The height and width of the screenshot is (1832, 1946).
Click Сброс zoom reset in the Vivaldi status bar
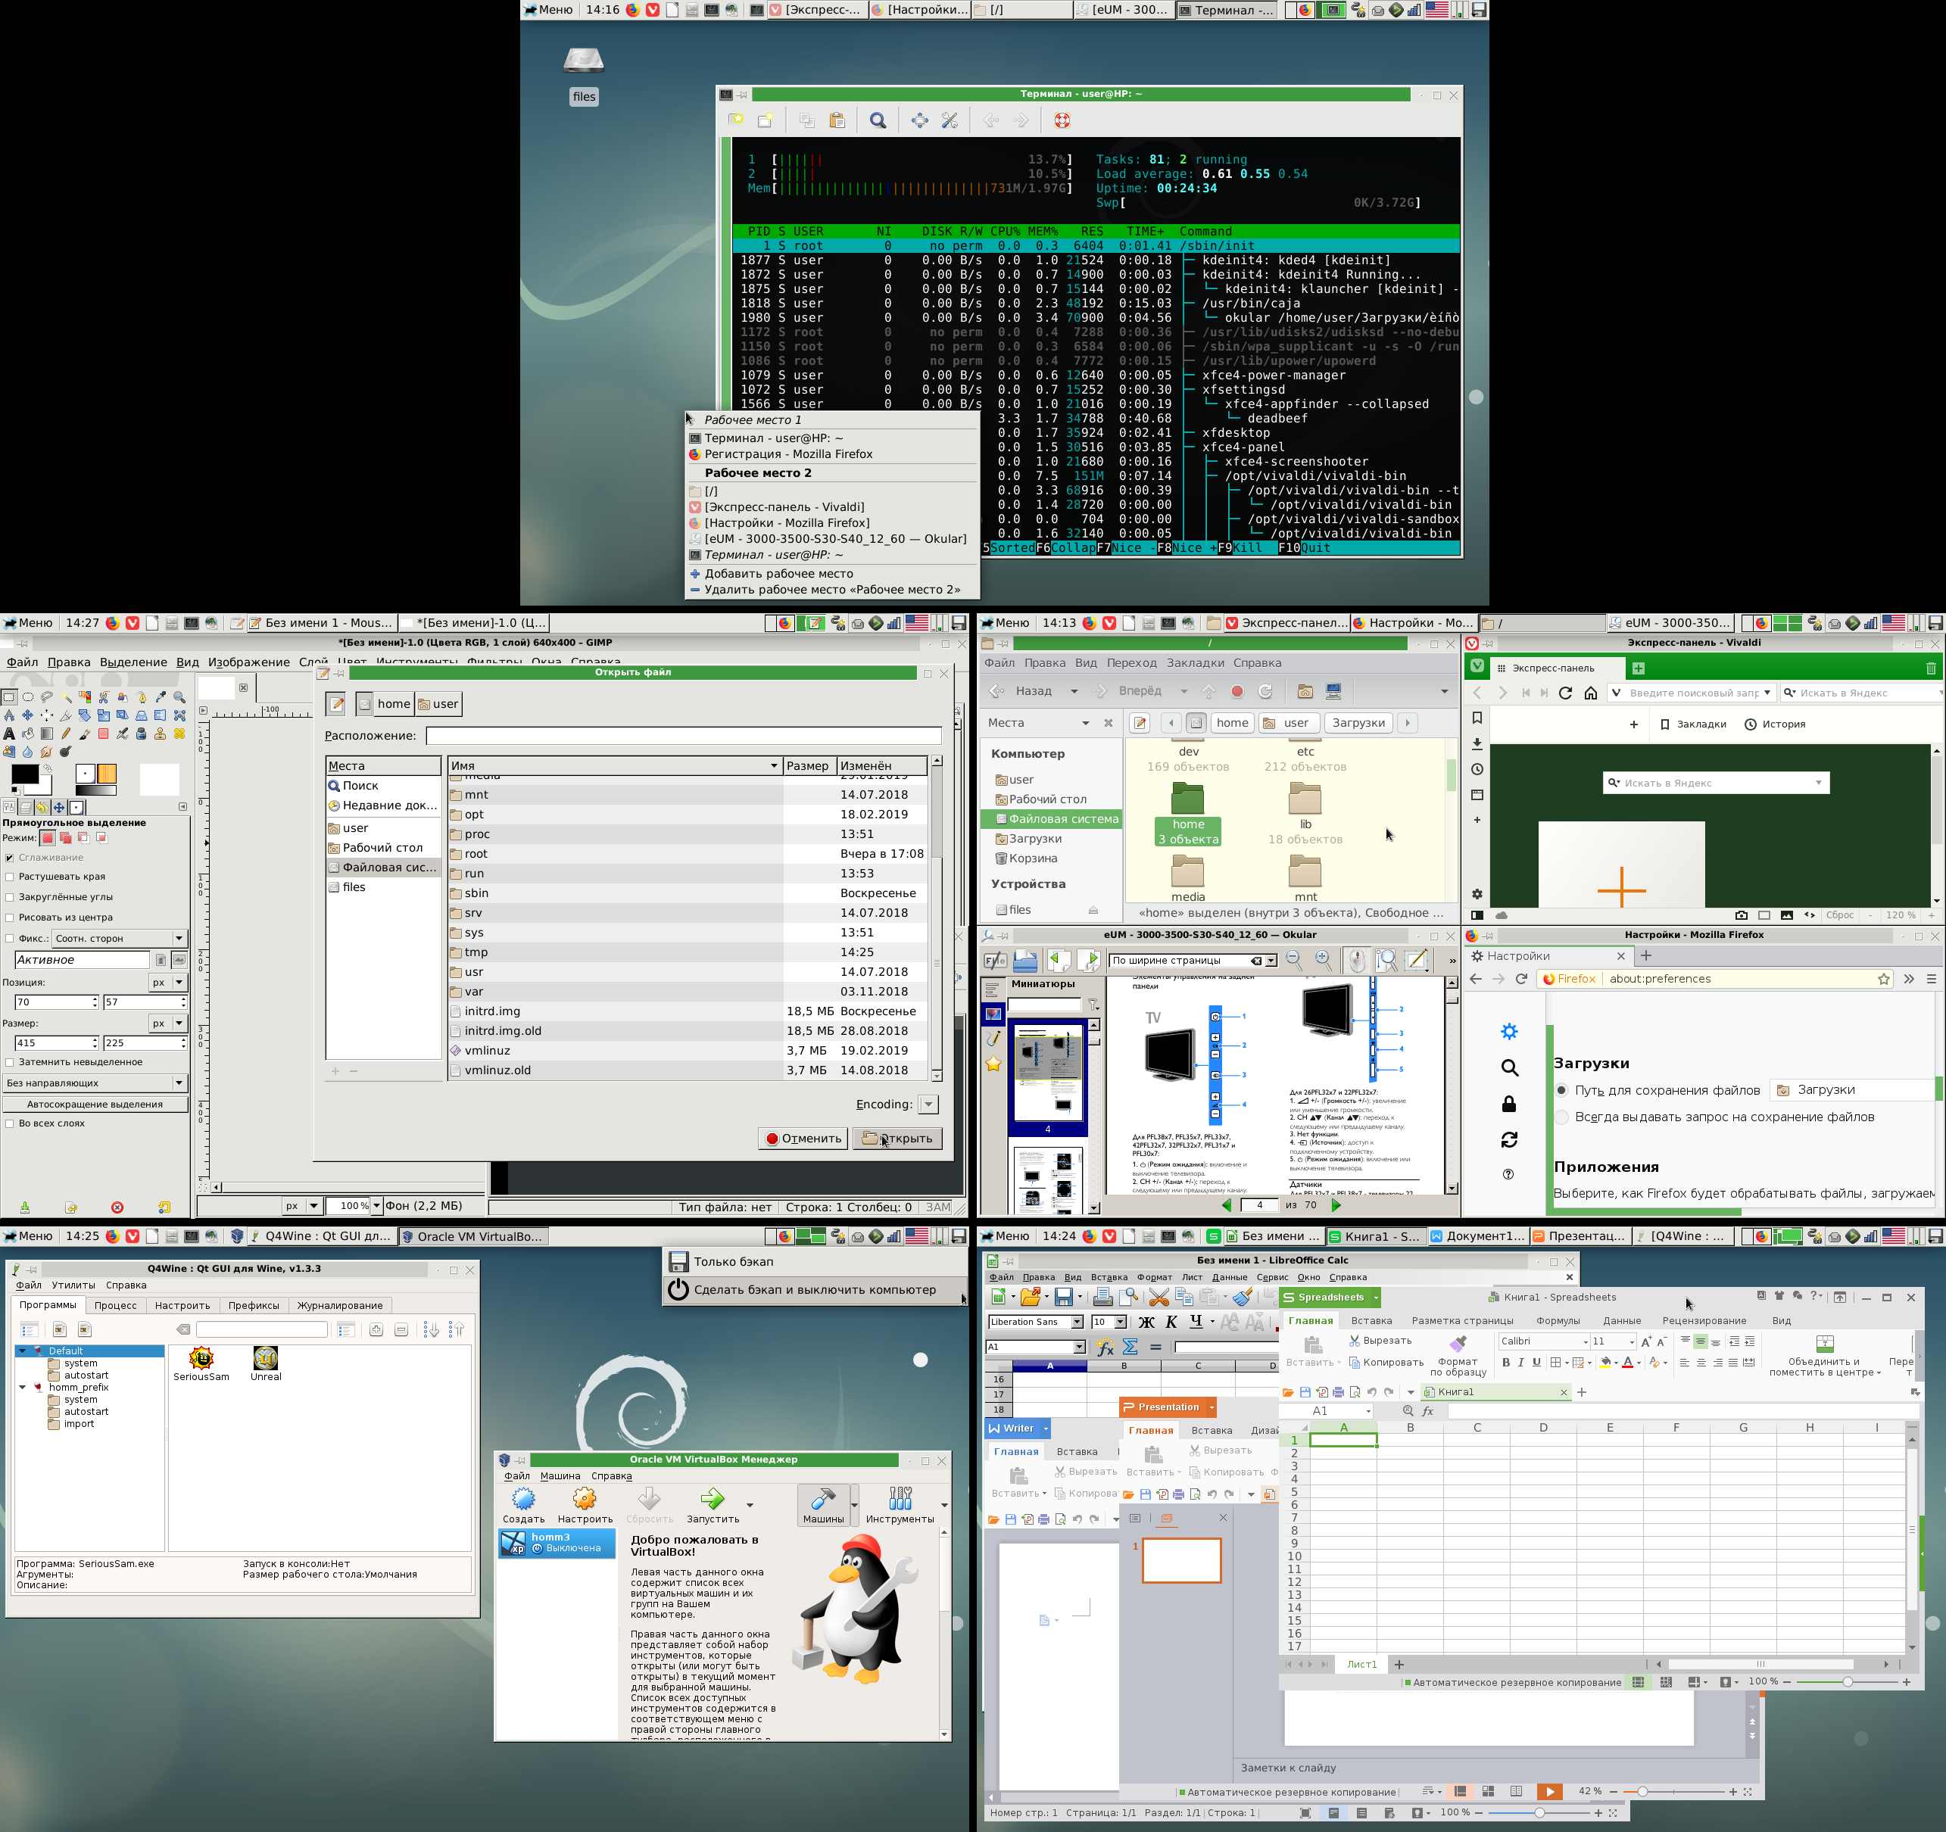coord(1839,915)
